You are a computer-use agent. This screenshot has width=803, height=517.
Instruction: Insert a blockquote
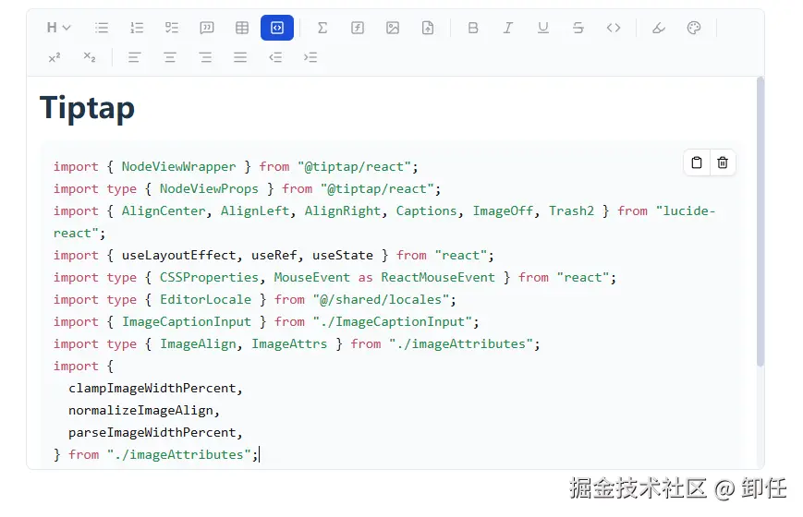[207, 28]
